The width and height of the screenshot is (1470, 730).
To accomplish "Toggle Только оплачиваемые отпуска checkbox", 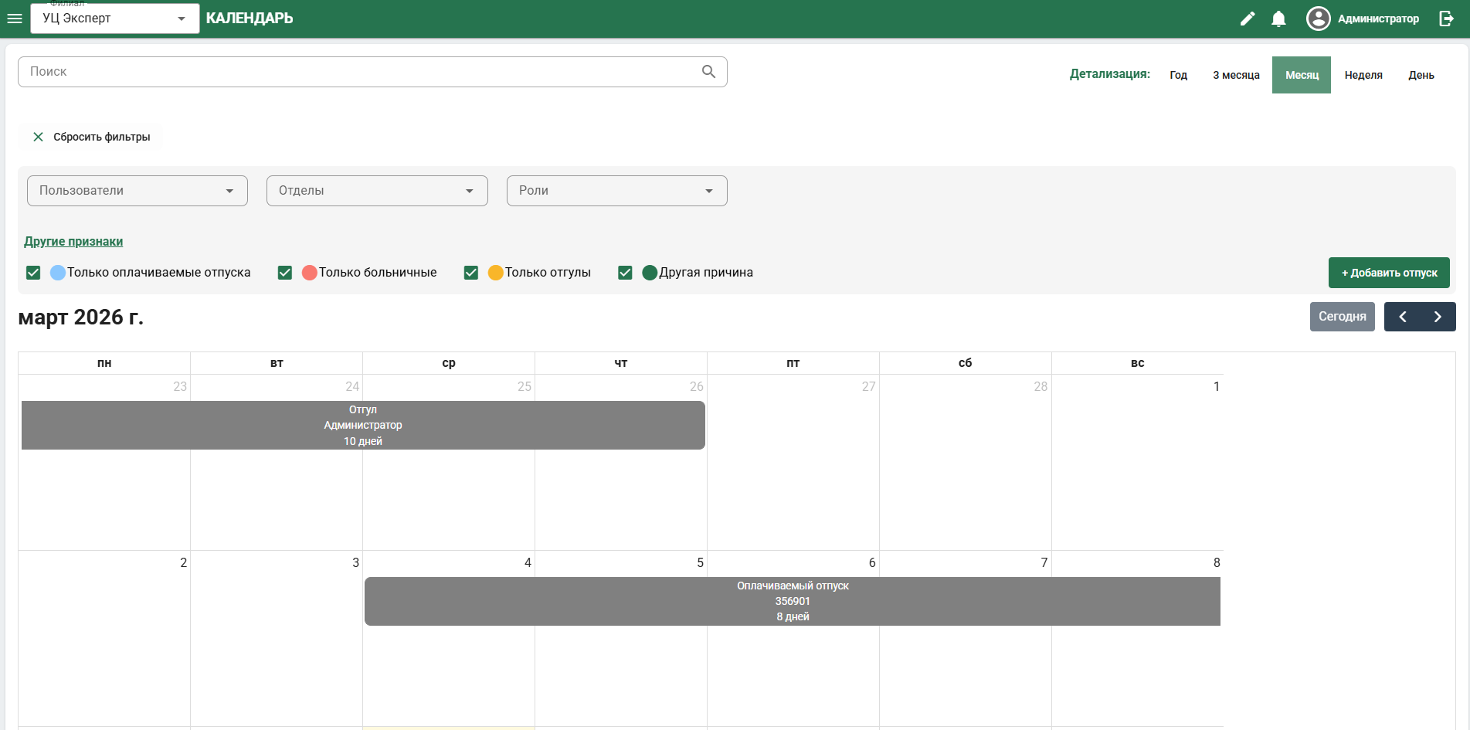I will (33, 273).
